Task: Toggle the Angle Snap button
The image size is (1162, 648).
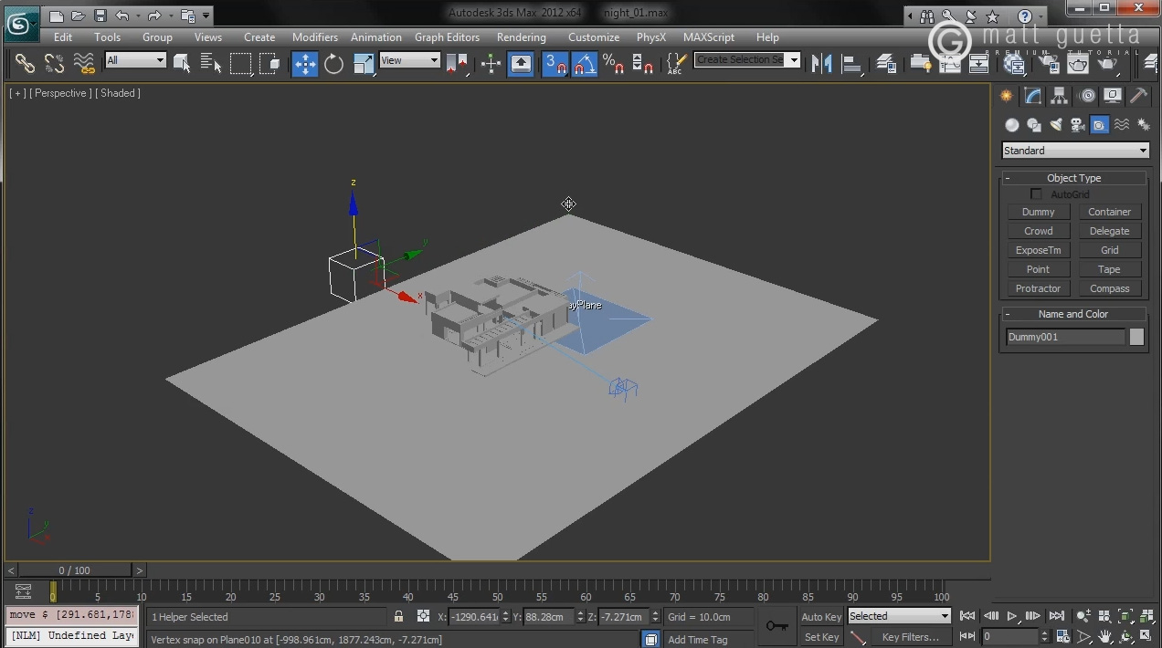Action: click(x=585, y=63)
